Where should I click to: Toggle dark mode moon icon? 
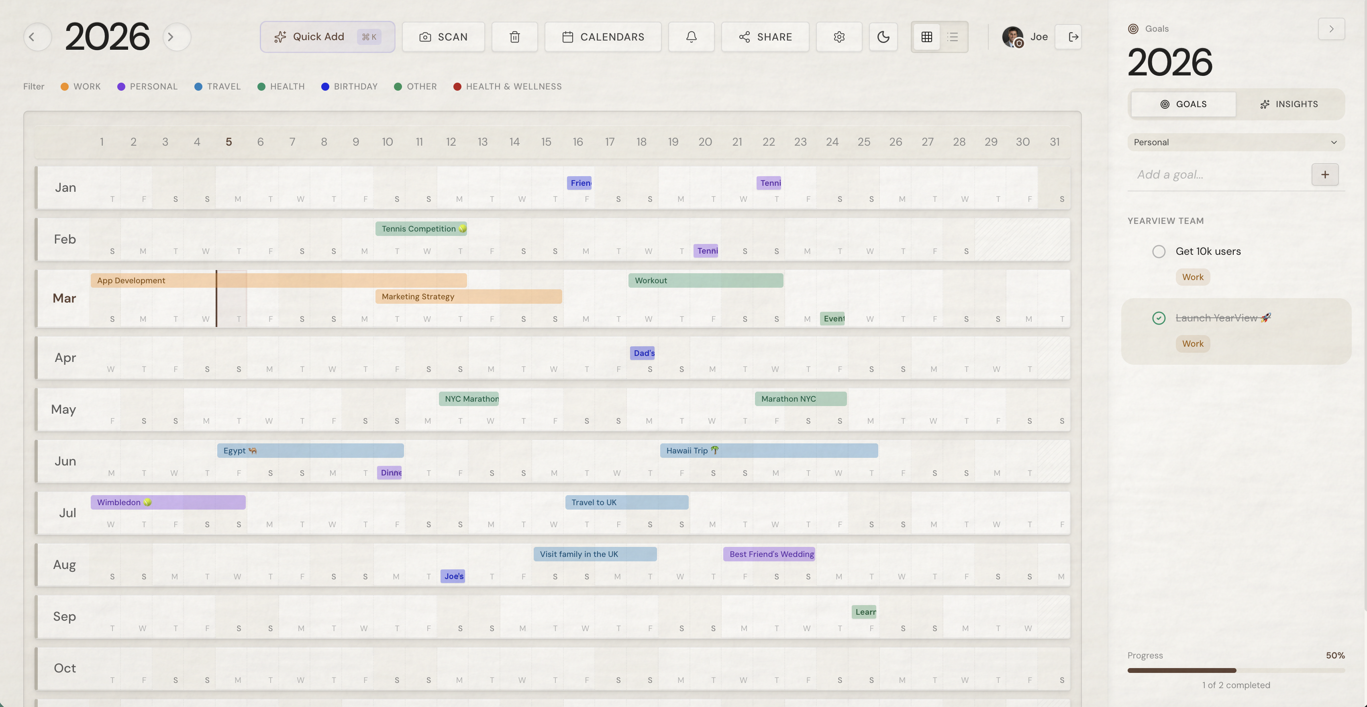[x=883, y=37]
